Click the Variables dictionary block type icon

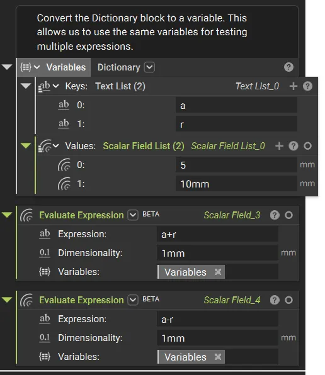pyautogui.click(x=26, y=67)
